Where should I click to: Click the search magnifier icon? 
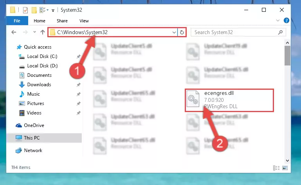click(280, 32)
